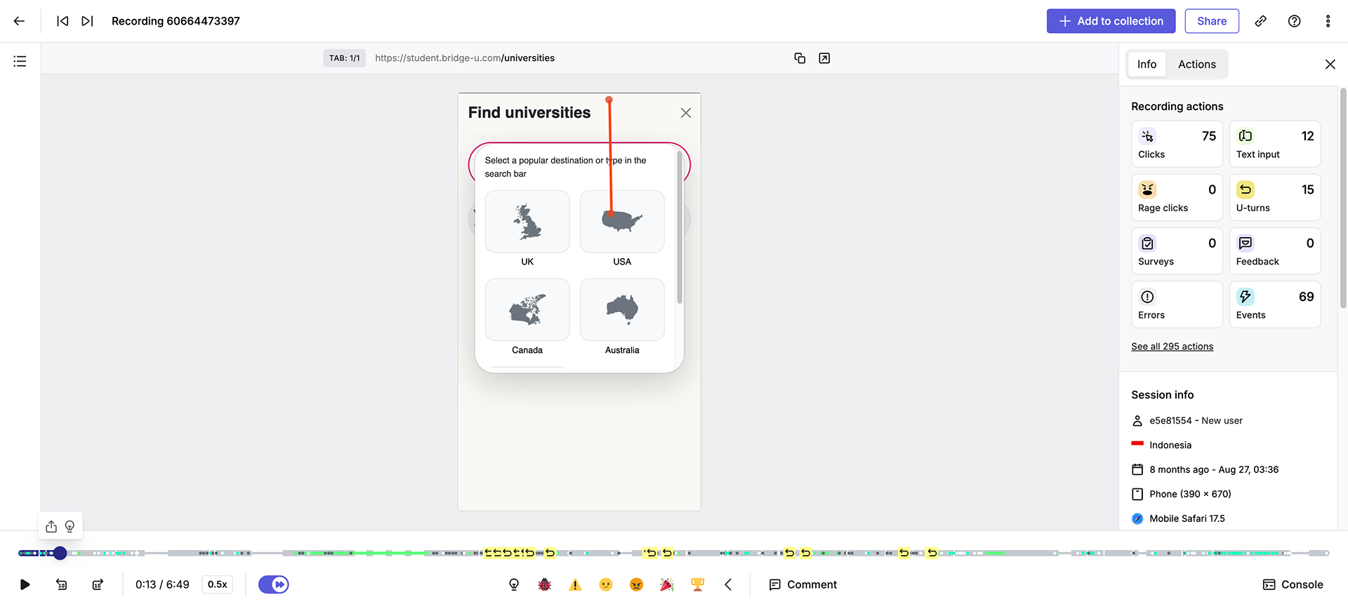Add lightbulb insight reaction

coord(514,584)
